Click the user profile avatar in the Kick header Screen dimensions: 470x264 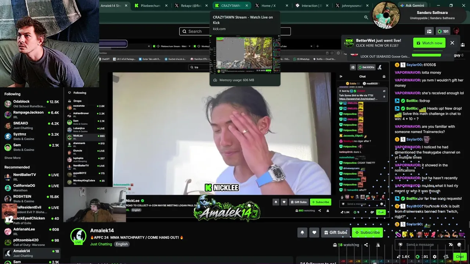[x=456, y=32]
